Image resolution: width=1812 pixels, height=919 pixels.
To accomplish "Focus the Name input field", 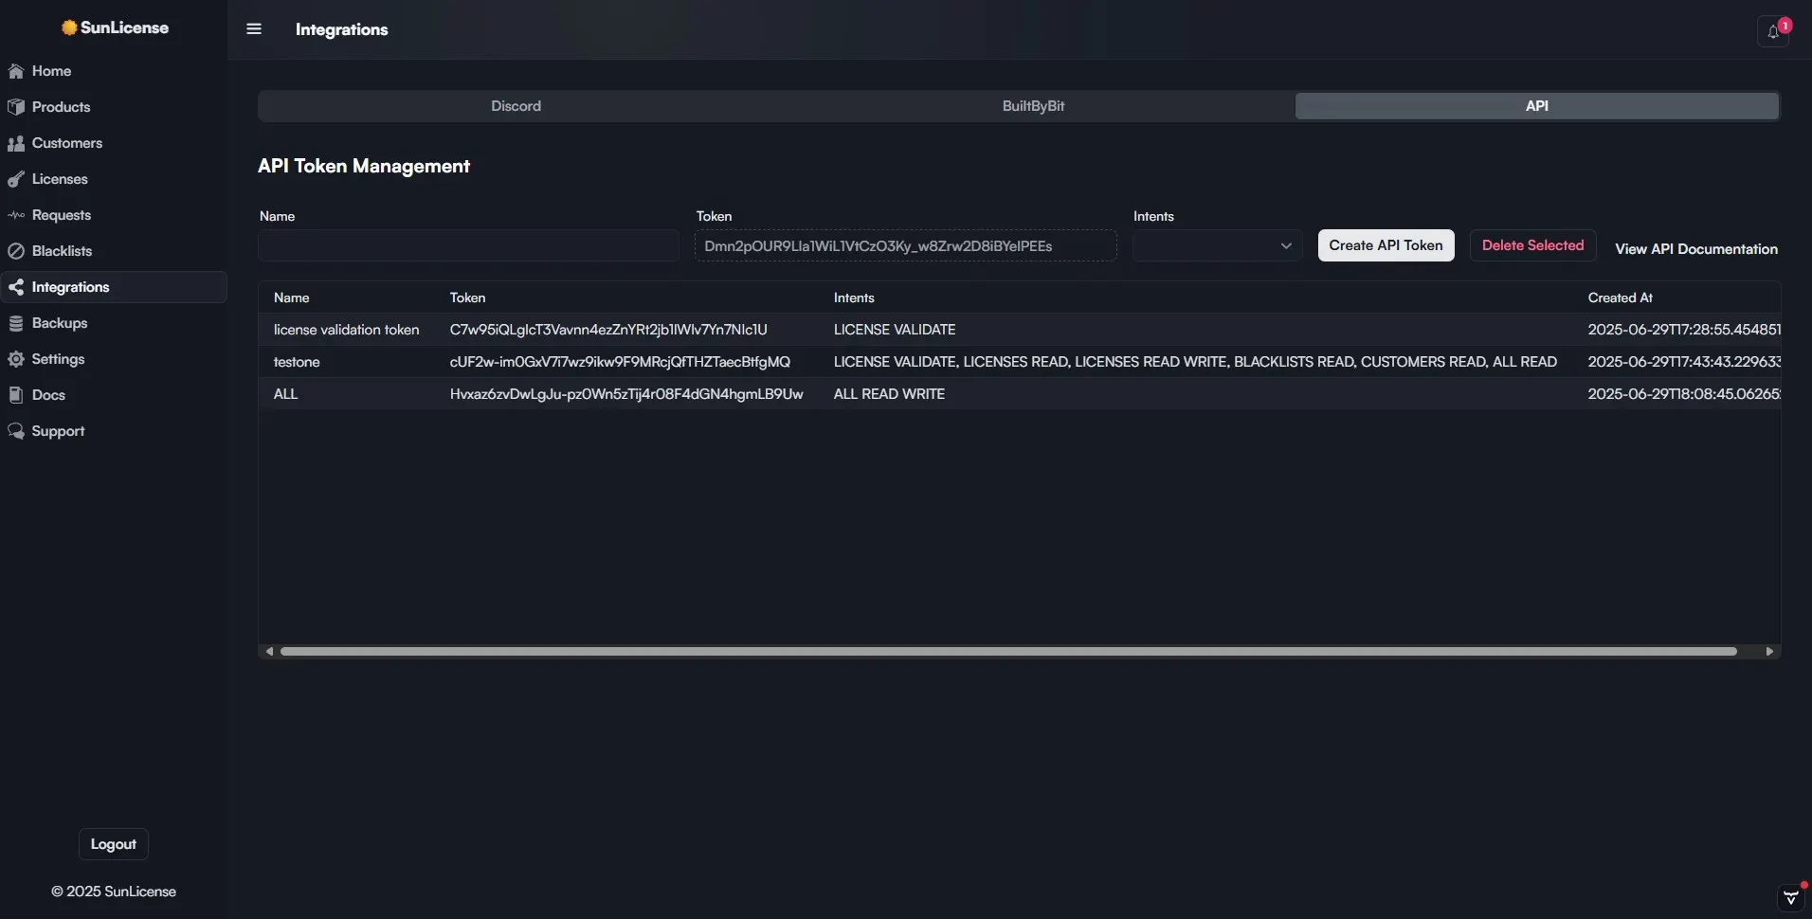I will click(469, 245).
